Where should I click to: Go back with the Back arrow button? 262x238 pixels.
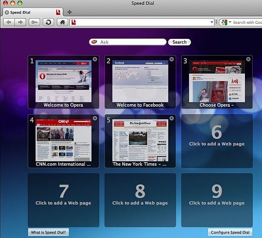click(9, 22)
